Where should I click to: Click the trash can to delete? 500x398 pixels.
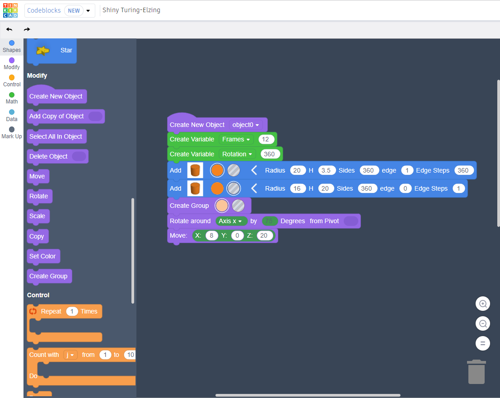[477, 371]
